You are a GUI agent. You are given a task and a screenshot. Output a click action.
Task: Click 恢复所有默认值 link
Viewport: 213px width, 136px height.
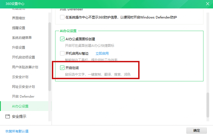[17, 131]
